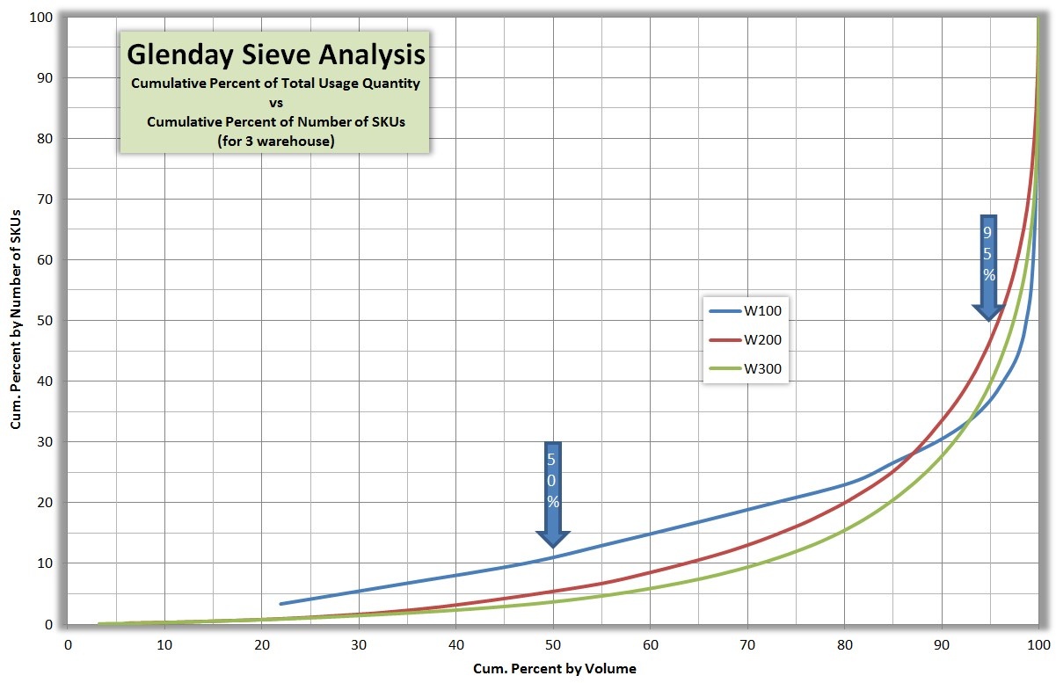Image resolution: width=1056 pixels, height=683 pixels.
Task: Expand the chart legend box
Action: click(746, 339)
